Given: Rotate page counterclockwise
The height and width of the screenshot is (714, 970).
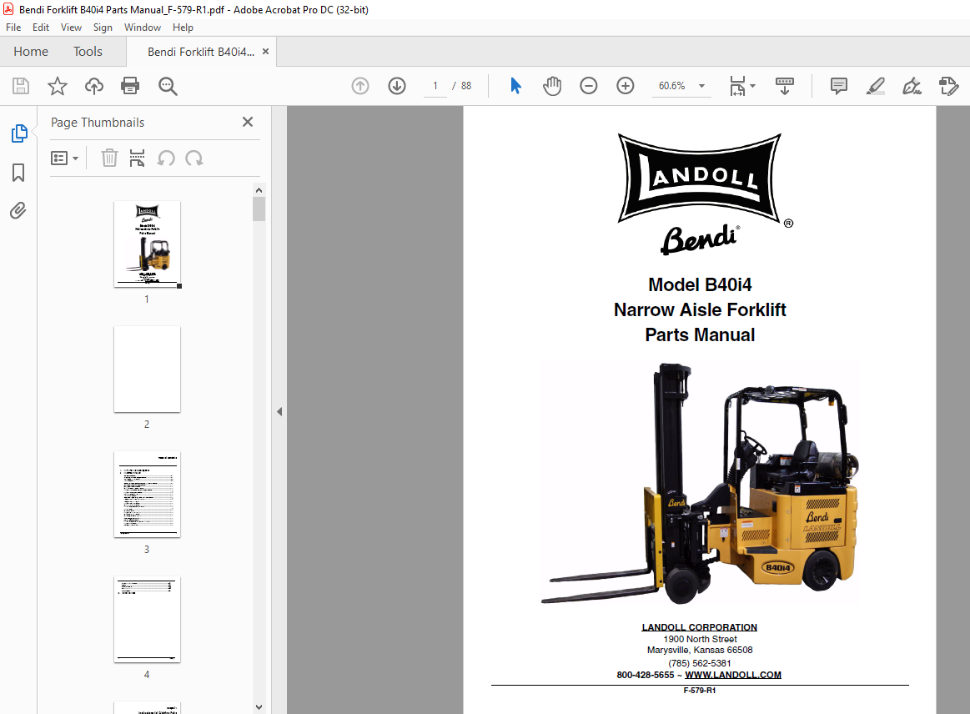Looking at the screenshot, I should point(166,158).
